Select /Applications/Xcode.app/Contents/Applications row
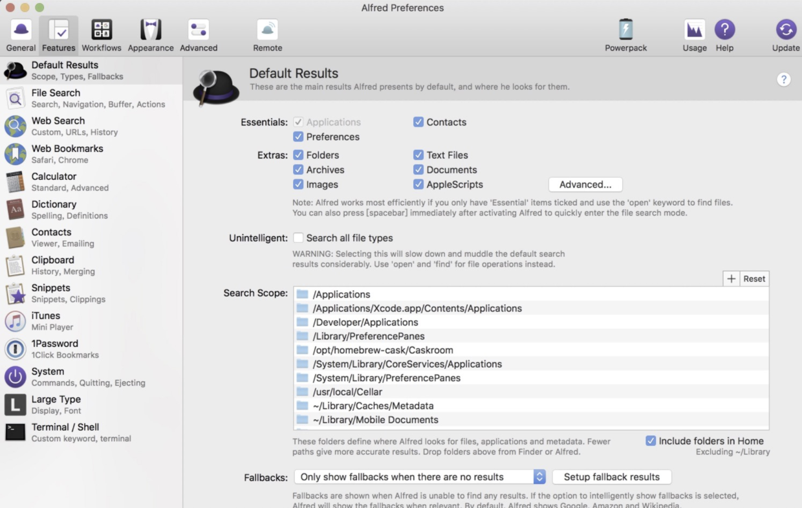Viewport: 802px width, 508px height. [x=531, y=308]
